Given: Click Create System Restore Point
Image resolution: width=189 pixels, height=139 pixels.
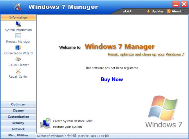Looking at the screenshot, I should (73, 121).
